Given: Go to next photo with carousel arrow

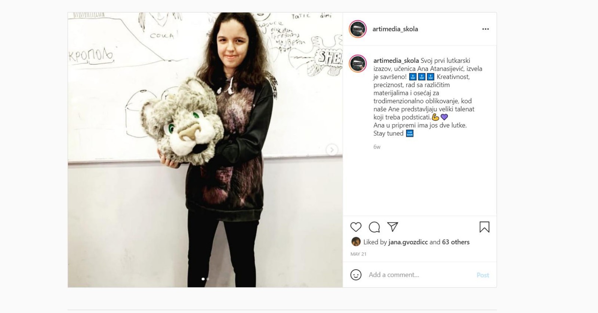Looking at the screenshot, I should 332,150.
